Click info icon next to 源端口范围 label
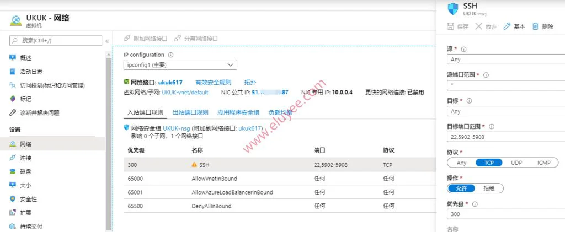Screen dimensions: 565x232 (486, 75)
